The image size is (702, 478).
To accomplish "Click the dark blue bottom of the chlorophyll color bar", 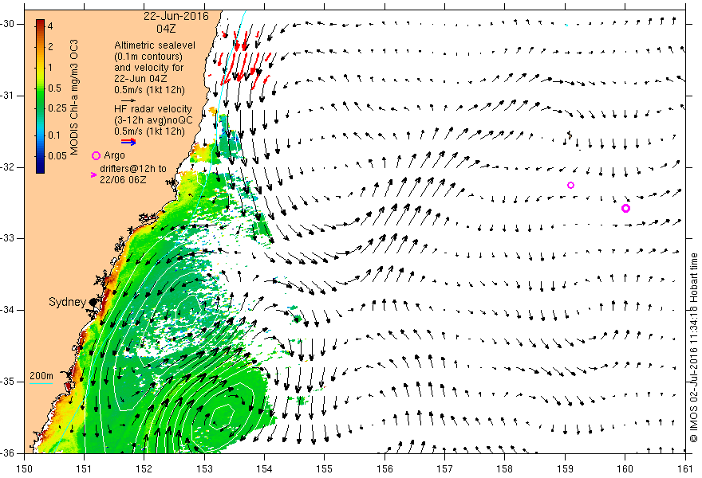I will coord(41,170).
